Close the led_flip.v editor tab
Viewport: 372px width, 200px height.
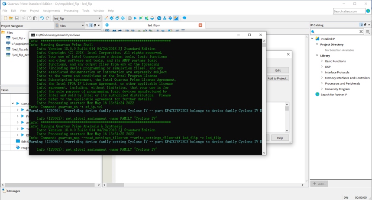point(201,25)
